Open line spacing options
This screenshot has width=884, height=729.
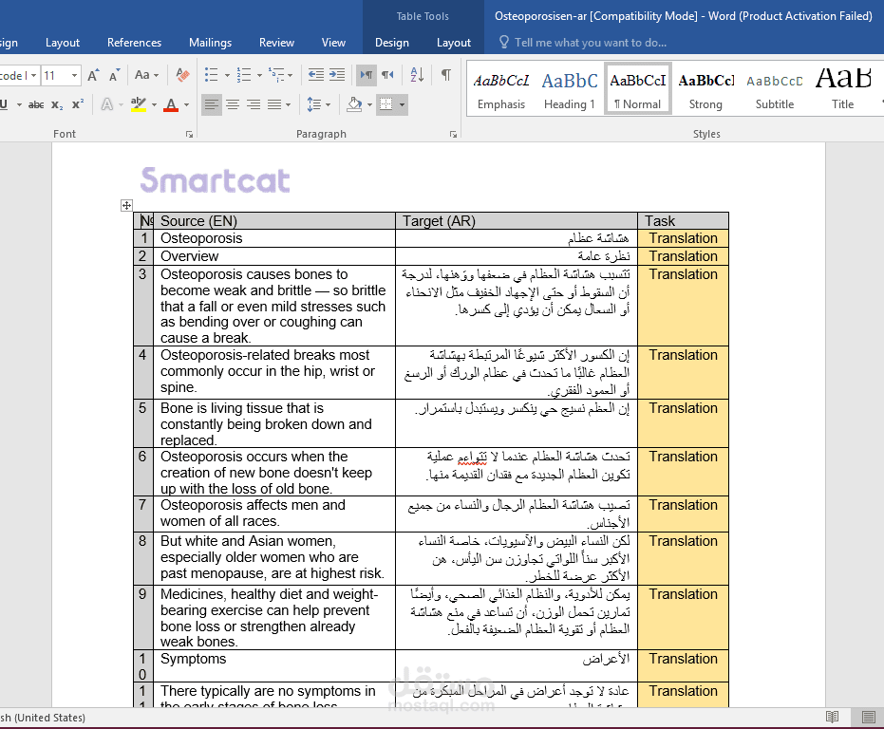[314, 104]
